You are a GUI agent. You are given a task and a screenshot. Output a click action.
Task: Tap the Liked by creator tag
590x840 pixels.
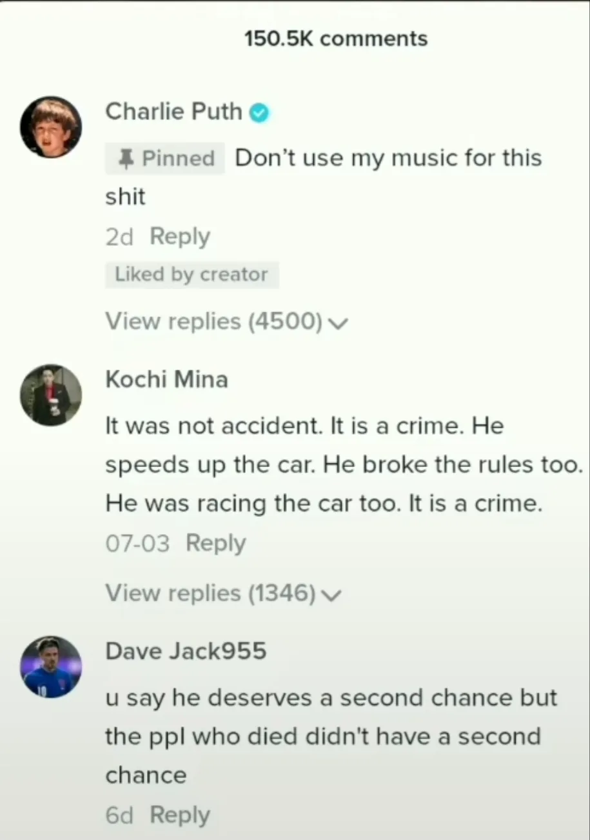tap(192, 275)
